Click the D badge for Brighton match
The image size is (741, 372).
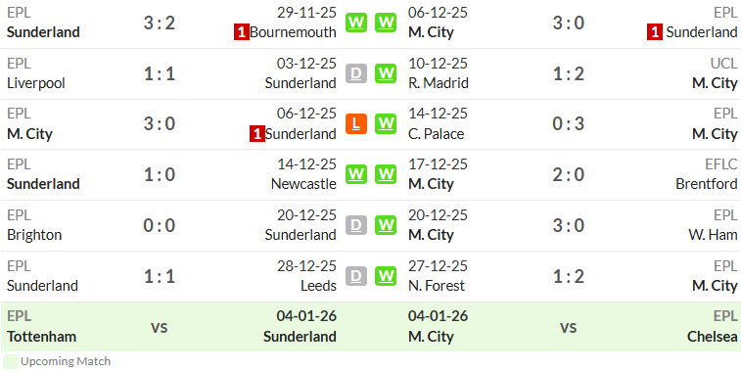(x=356, y=225)
